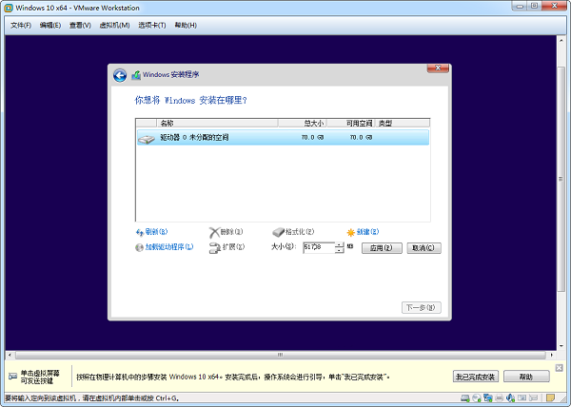Click the 我已完成安装 button
Viewport: 571px width, 407px height.
476,377
